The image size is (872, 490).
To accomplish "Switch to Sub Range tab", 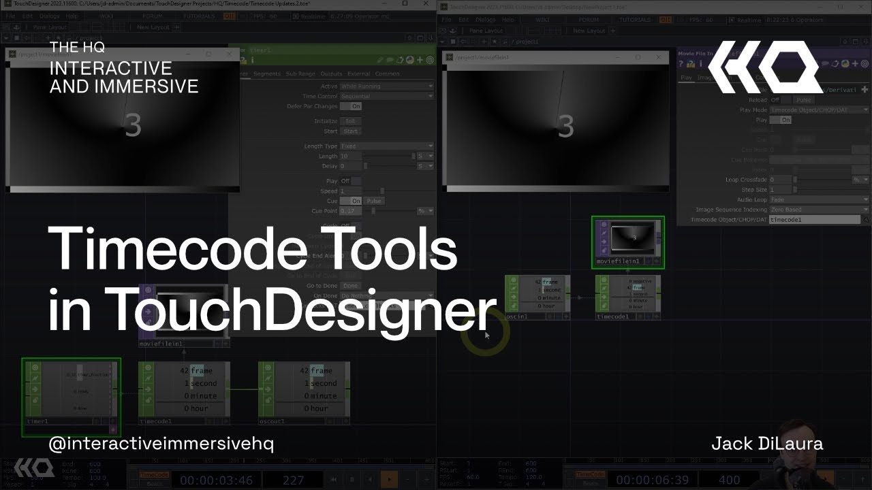I will coord(300,73).
